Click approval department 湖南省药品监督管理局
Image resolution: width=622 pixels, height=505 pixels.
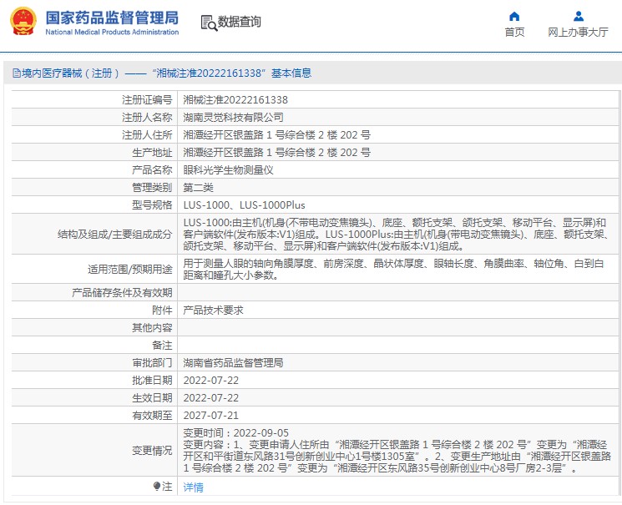(233, 363)
